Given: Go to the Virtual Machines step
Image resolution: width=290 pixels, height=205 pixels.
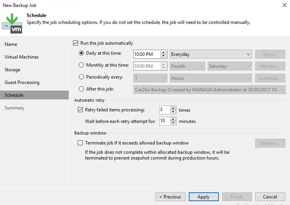Looking at the screenshot, I should coord(22,57).
